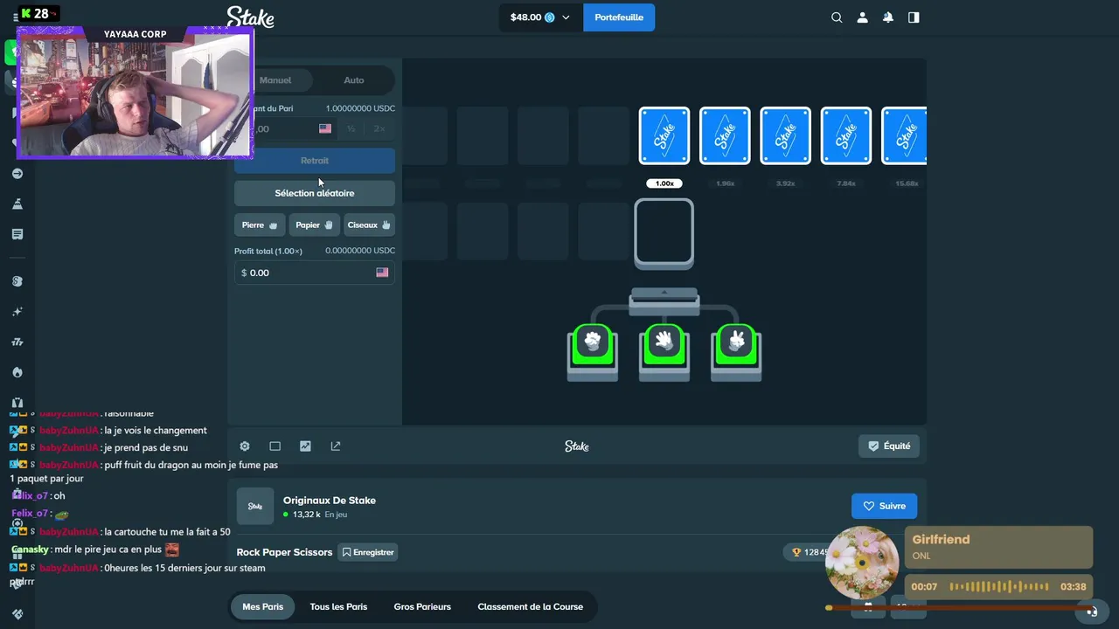
Task: Open live support headset button
Action: [1092, 612]
